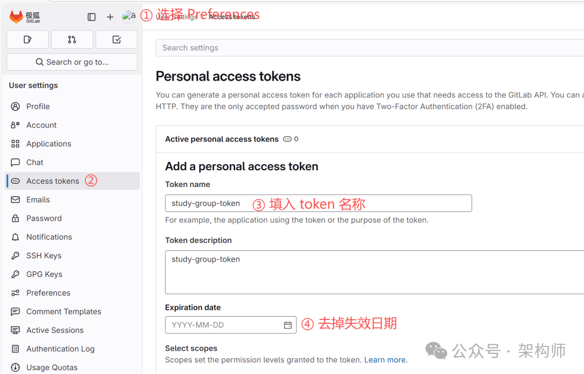Image resolution: width=584 pixels, height=374 pixels.
Task: Click the Search settings field
Action: click(x=368, y=48)
